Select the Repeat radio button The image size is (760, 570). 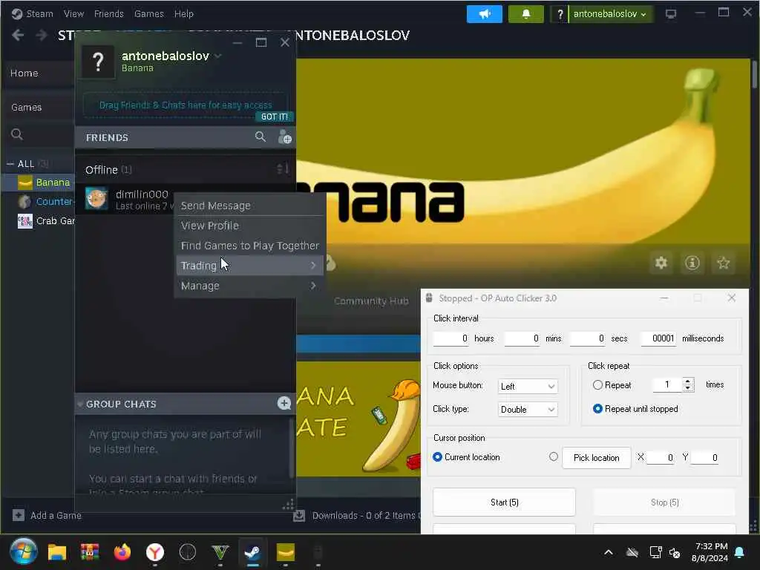597,385
